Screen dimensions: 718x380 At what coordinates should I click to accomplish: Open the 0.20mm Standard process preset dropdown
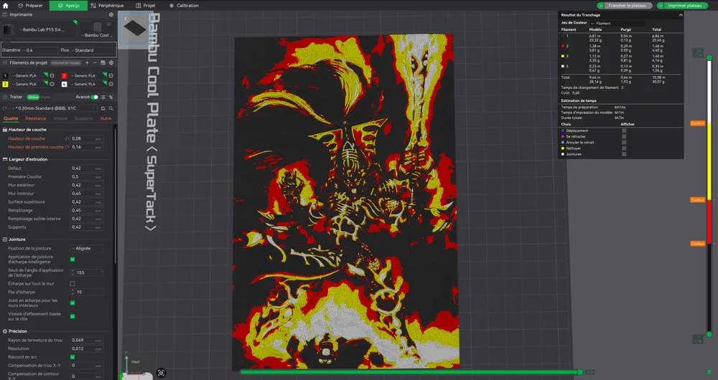pos(54,108)
